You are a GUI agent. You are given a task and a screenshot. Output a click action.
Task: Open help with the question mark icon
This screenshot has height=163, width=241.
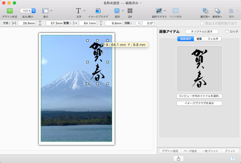232,159
